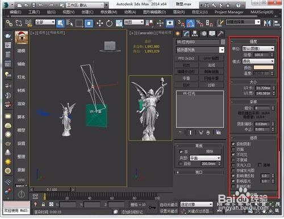Enable the 目标 checkbox

181,164
